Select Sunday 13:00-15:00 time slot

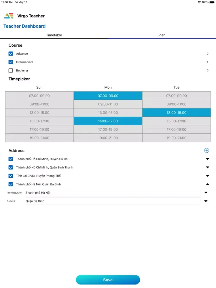tap(39, 113)
